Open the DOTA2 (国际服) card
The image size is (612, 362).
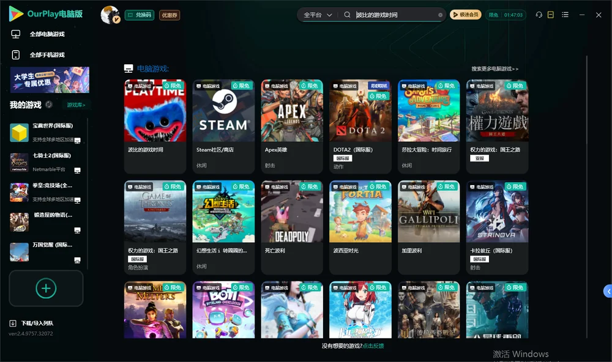pyautogui.click(x=360, y=127)
